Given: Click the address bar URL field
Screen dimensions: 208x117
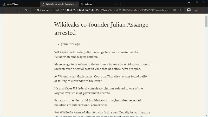Looking at the screenshot, I should [x=112, y=10].
